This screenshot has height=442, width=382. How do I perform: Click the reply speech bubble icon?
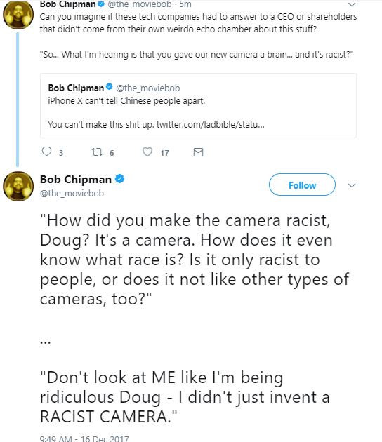(x=46, y=152)
